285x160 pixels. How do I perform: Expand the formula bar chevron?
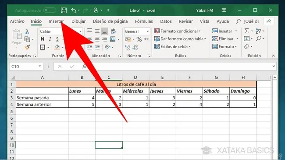pyautogui.click(x=274, y=66)
